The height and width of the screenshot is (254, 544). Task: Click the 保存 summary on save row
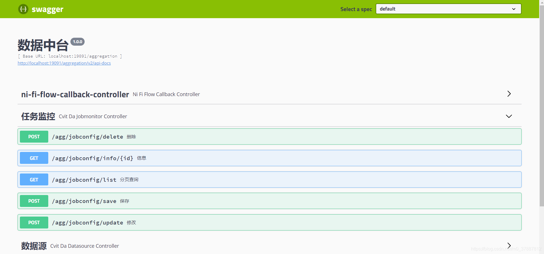coord(124,201)
